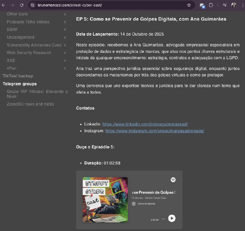Open the Telegram groups menu item
This screenshot has width=245, height=231.
pos(20,84)
